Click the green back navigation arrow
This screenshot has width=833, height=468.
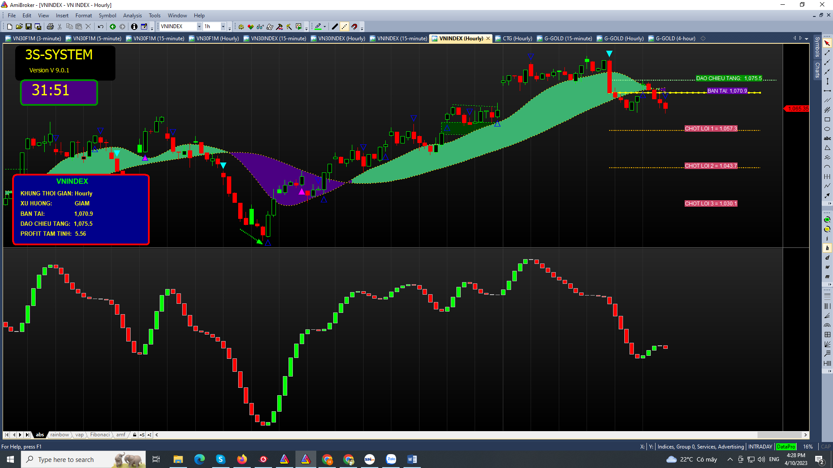pos(113,26)
